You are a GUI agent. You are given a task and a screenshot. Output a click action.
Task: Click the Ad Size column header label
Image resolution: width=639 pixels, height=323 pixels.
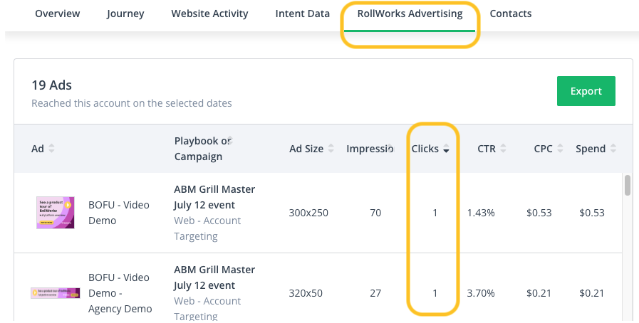click(306, 149)
